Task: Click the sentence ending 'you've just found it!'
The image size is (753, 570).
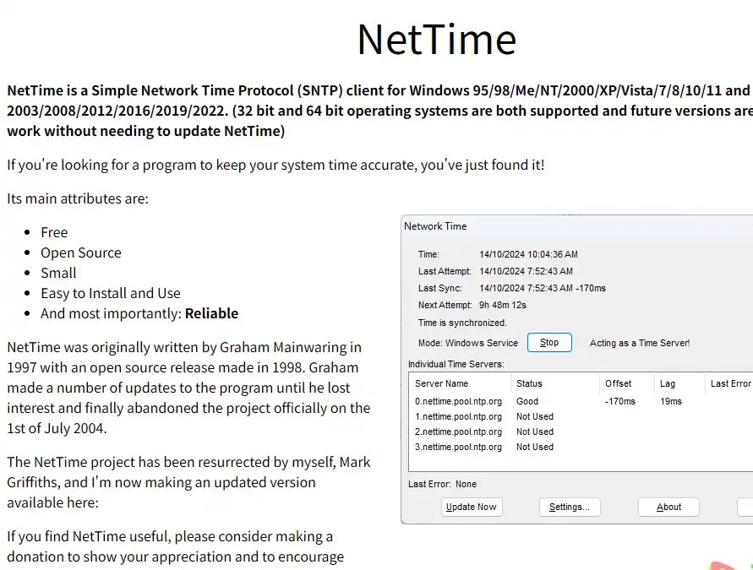Action: click(x=276, y=165)
